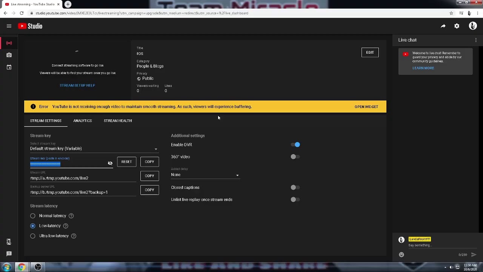Viewport: 483px width, 272px height.
Task: Toggle Enable DVR switch
Action: (295, 145)
